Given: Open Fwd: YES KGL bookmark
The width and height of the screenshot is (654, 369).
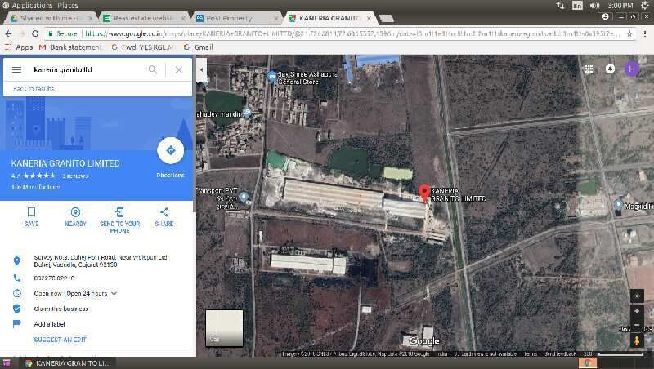Looking at the screenshot, I should pos(142,47).
